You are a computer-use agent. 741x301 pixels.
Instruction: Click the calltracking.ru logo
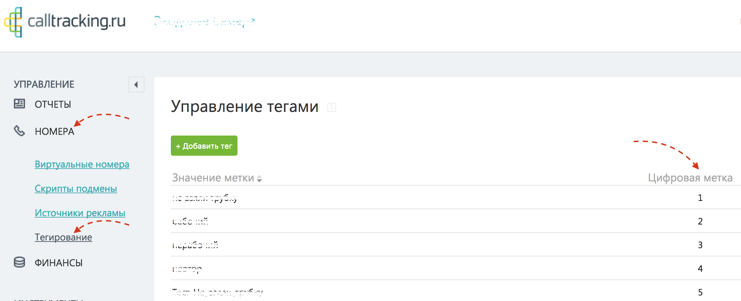tap(65, 22)
